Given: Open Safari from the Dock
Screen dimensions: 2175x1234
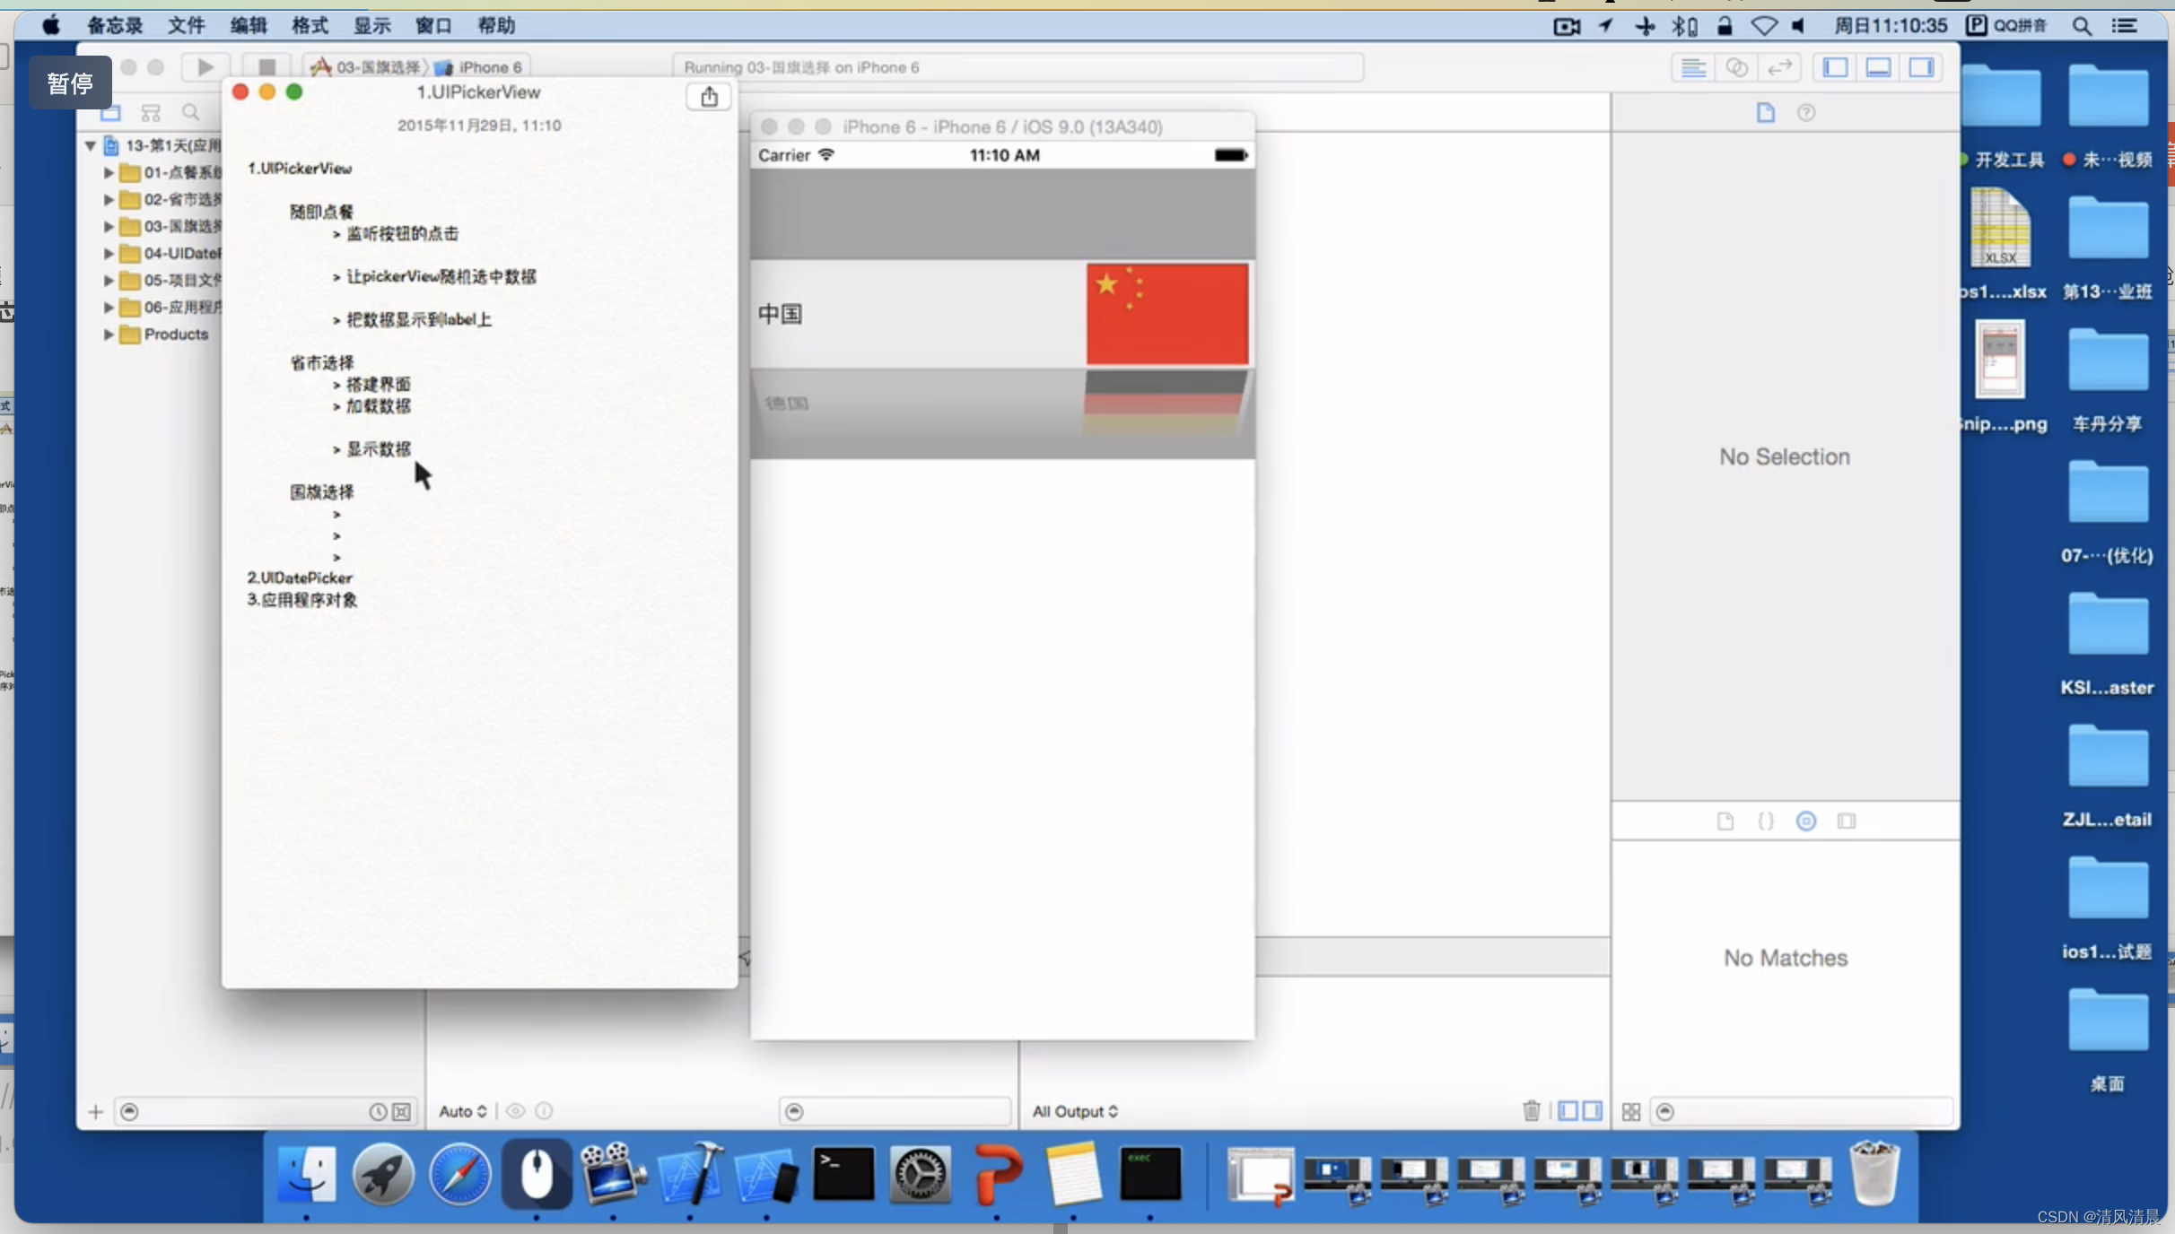Looking at the screenshot, I should point(459,1174).
